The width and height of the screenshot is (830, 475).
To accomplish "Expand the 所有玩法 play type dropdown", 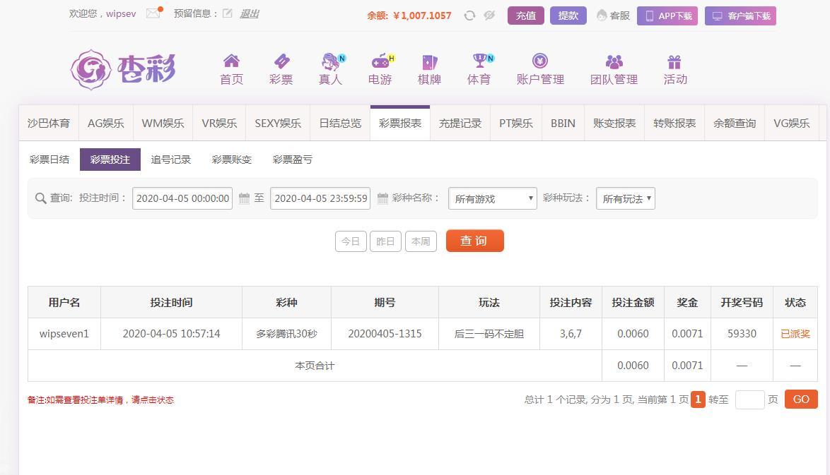I will pos(626,198).
